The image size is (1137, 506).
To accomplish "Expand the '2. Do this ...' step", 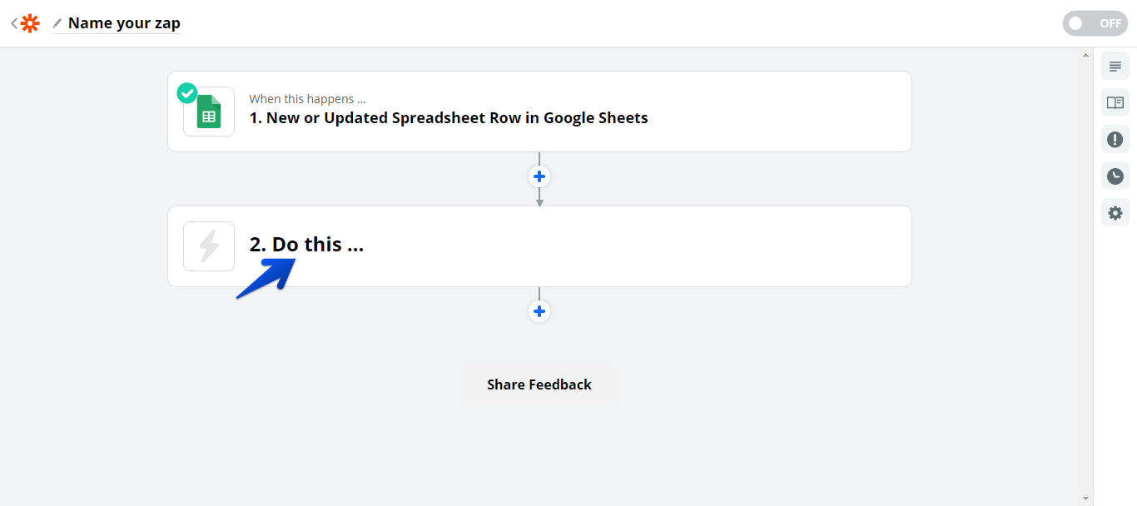I will [306, 245].
